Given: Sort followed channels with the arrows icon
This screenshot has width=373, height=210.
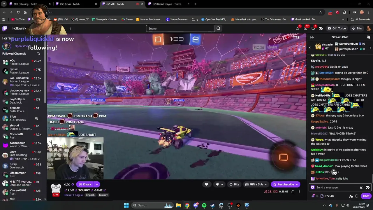Looking at the screenshot, I should pos(38,54).
